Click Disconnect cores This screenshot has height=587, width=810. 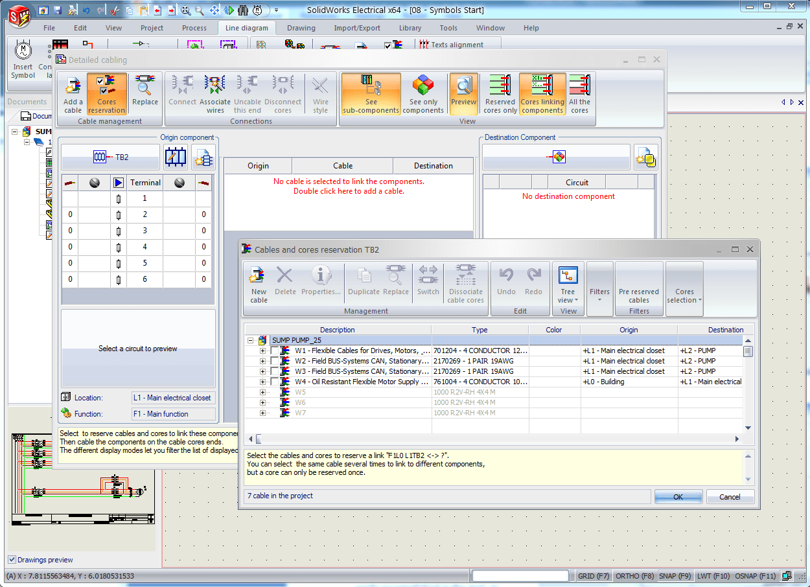click(x=283, y=94)
